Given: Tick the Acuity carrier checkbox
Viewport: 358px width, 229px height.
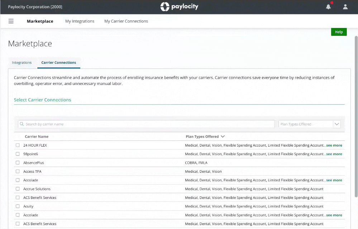Looking at the screenshot, I should (x=18, y=206).
